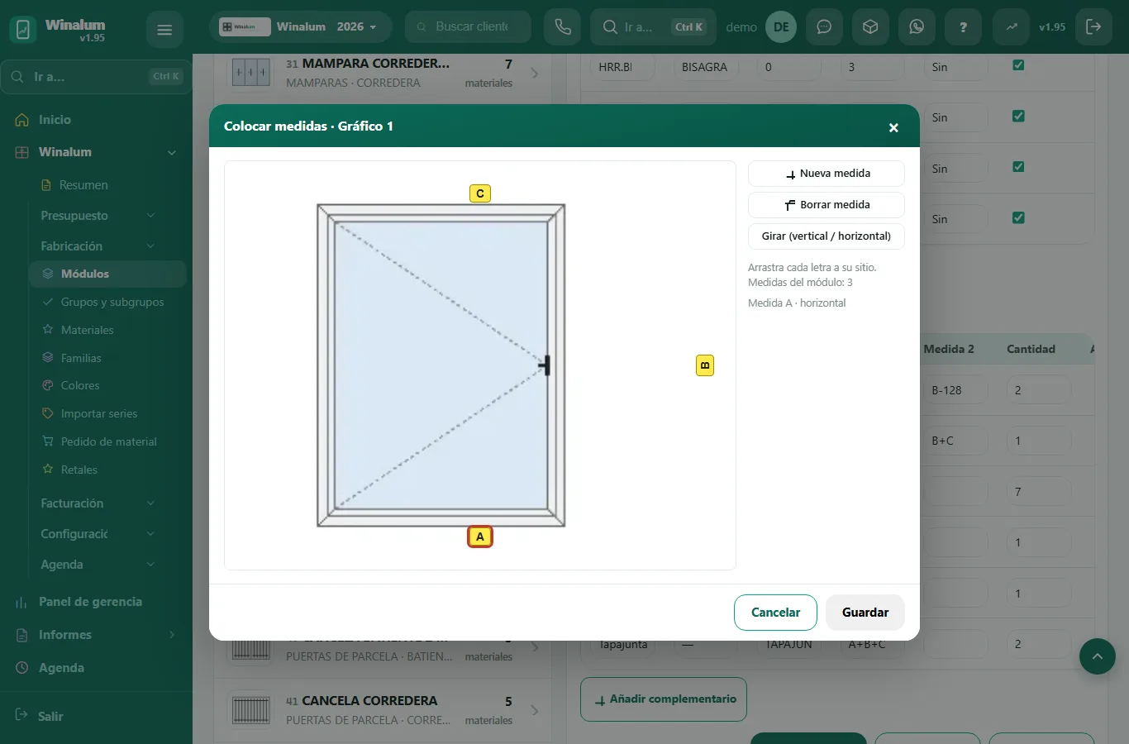Image resolution: width=1129 pixels, height=744 pixels.
Task: Open the phone call icon in top bar
Action: (x=563, y=27)
